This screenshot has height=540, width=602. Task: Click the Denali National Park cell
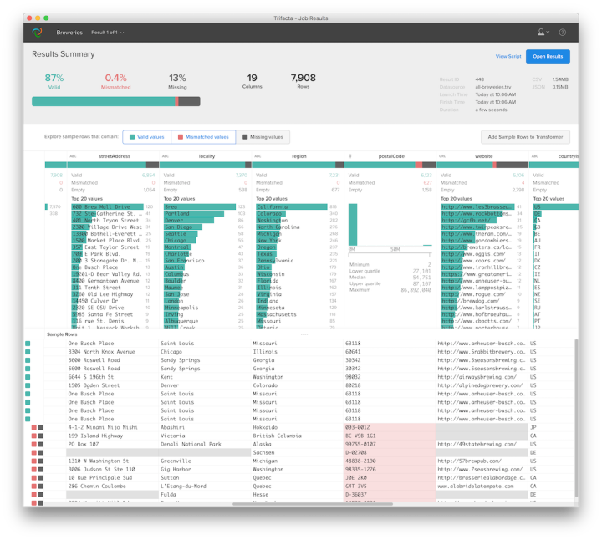205,445
